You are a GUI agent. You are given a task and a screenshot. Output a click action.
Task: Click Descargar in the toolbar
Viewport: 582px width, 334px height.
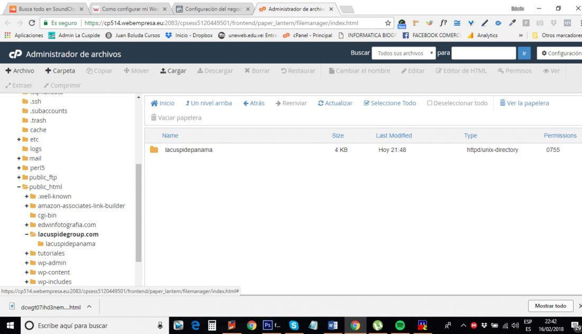point(215,70)
